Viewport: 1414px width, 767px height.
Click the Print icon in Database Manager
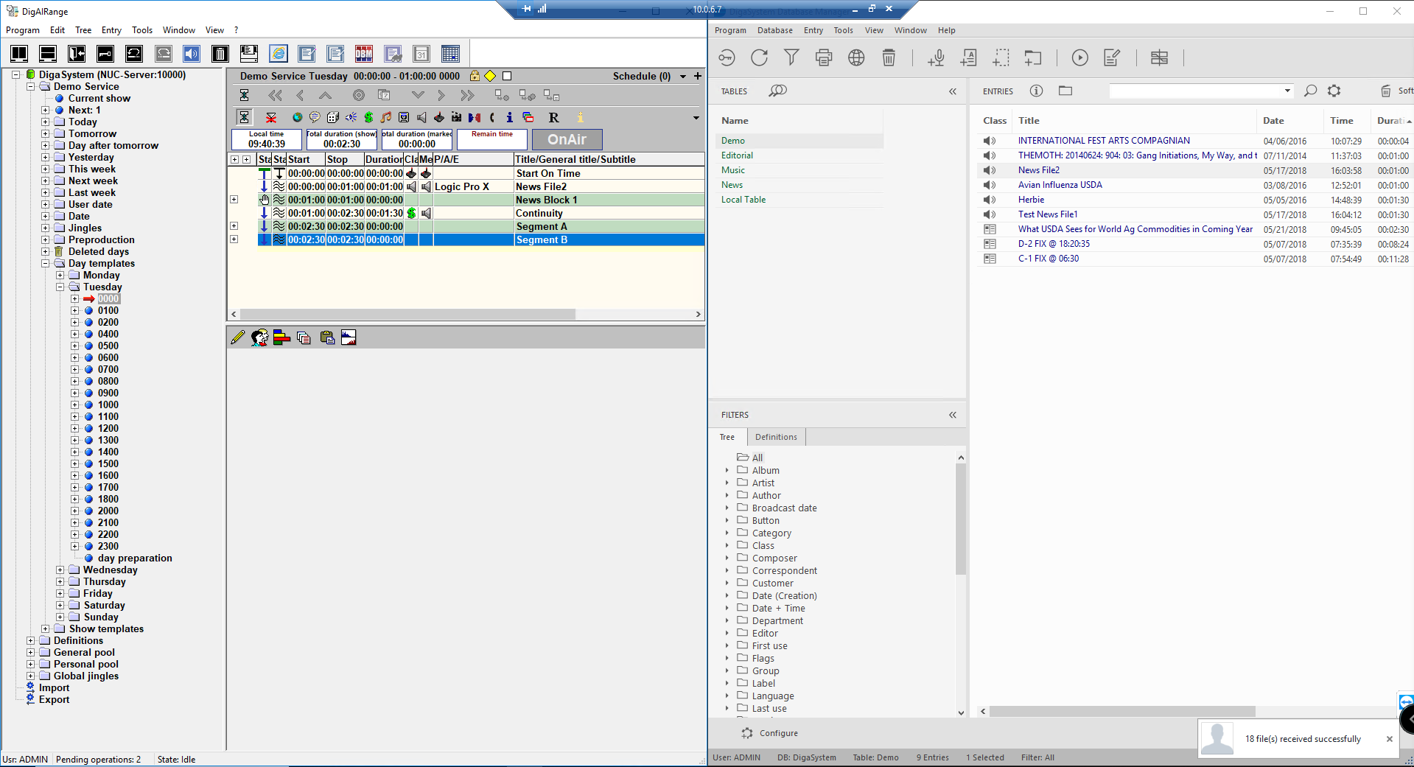click(x=824, y=57)
